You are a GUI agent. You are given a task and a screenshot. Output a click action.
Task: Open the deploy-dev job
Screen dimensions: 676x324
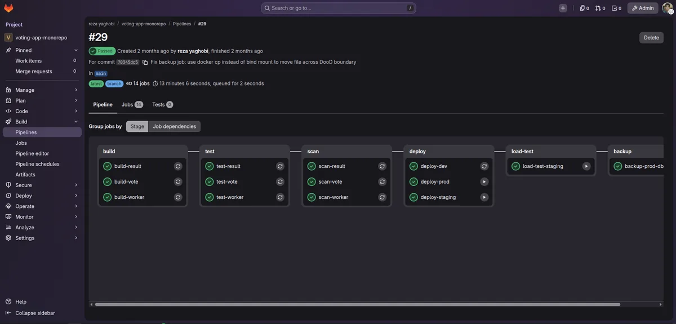point(434,166)
